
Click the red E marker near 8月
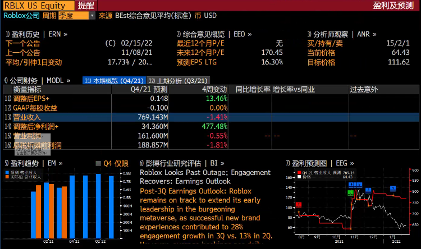(299, 205)
